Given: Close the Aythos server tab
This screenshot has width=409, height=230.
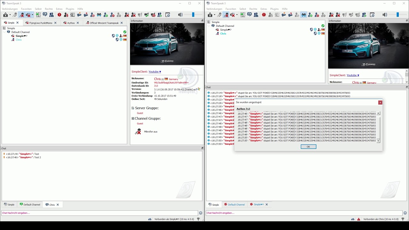Looking at the screenshot, I should point(78,23).
